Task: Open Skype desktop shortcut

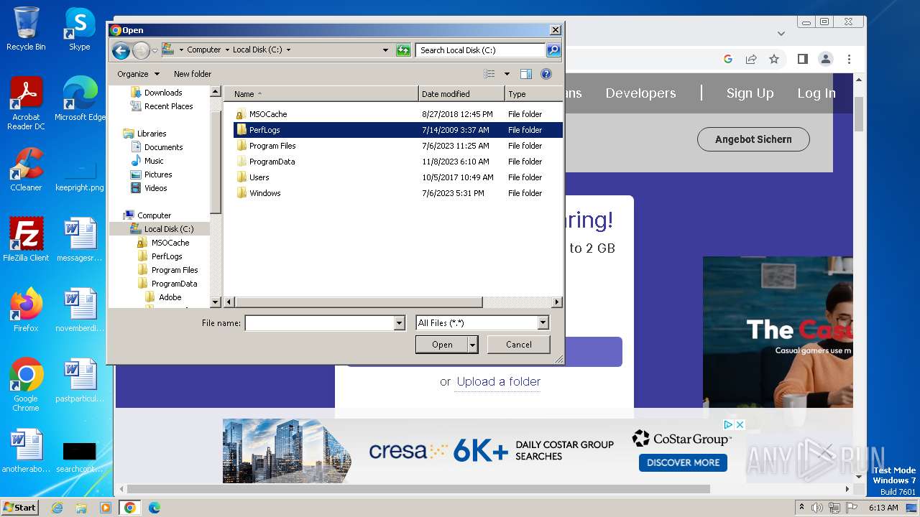Action: pyautogui.click(x=80, y=29)
